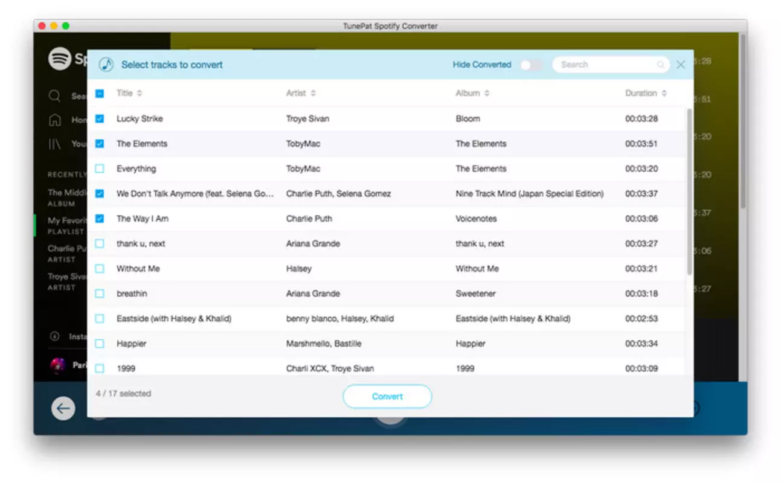Click the search magnifier icon in dialog
Image resolution: width=781 pixels, height=483 pixels.
(x=661, y=65)
